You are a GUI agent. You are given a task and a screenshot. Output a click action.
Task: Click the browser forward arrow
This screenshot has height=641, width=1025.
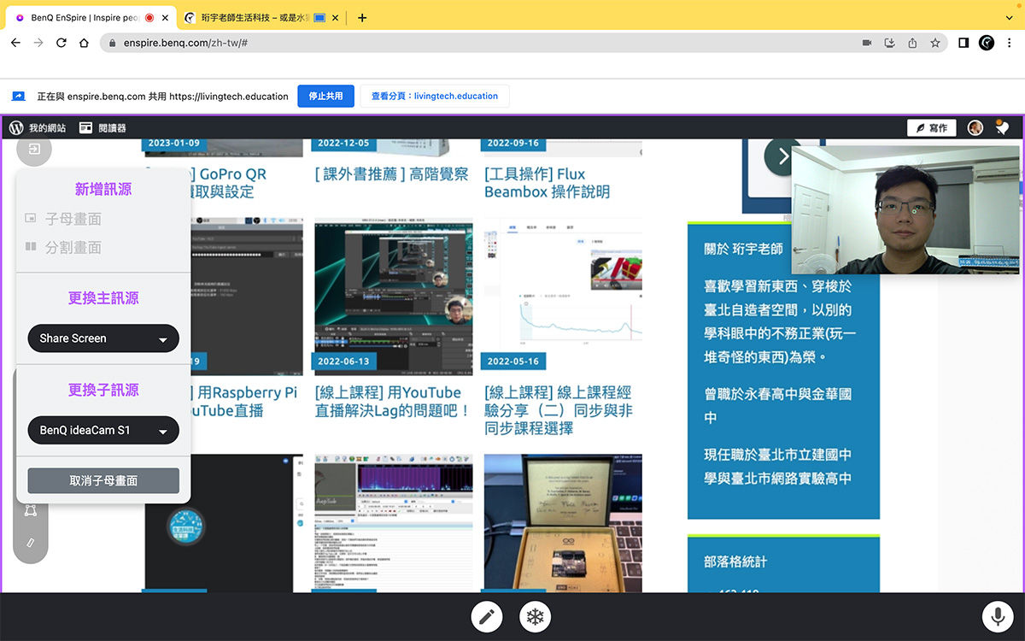(x=38, y=43)
